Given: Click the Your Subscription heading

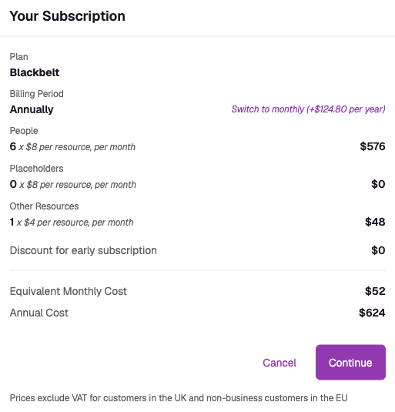Looking at the screenshot, I should pos(68,16).
